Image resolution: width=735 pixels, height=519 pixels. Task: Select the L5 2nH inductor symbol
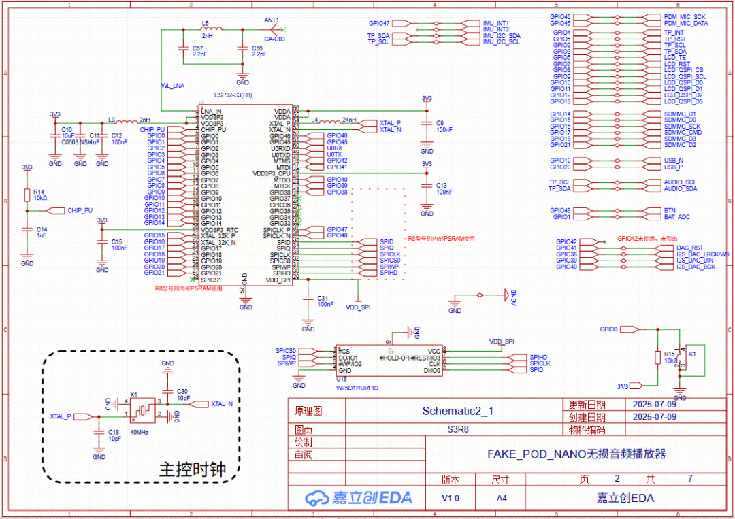[x=206, y=29]
